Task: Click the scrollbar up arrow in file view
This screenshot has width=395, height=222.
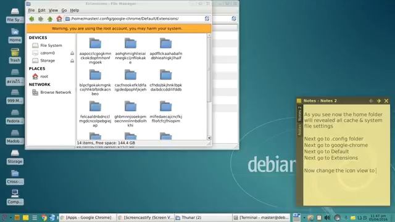Action: coord(209,36)
